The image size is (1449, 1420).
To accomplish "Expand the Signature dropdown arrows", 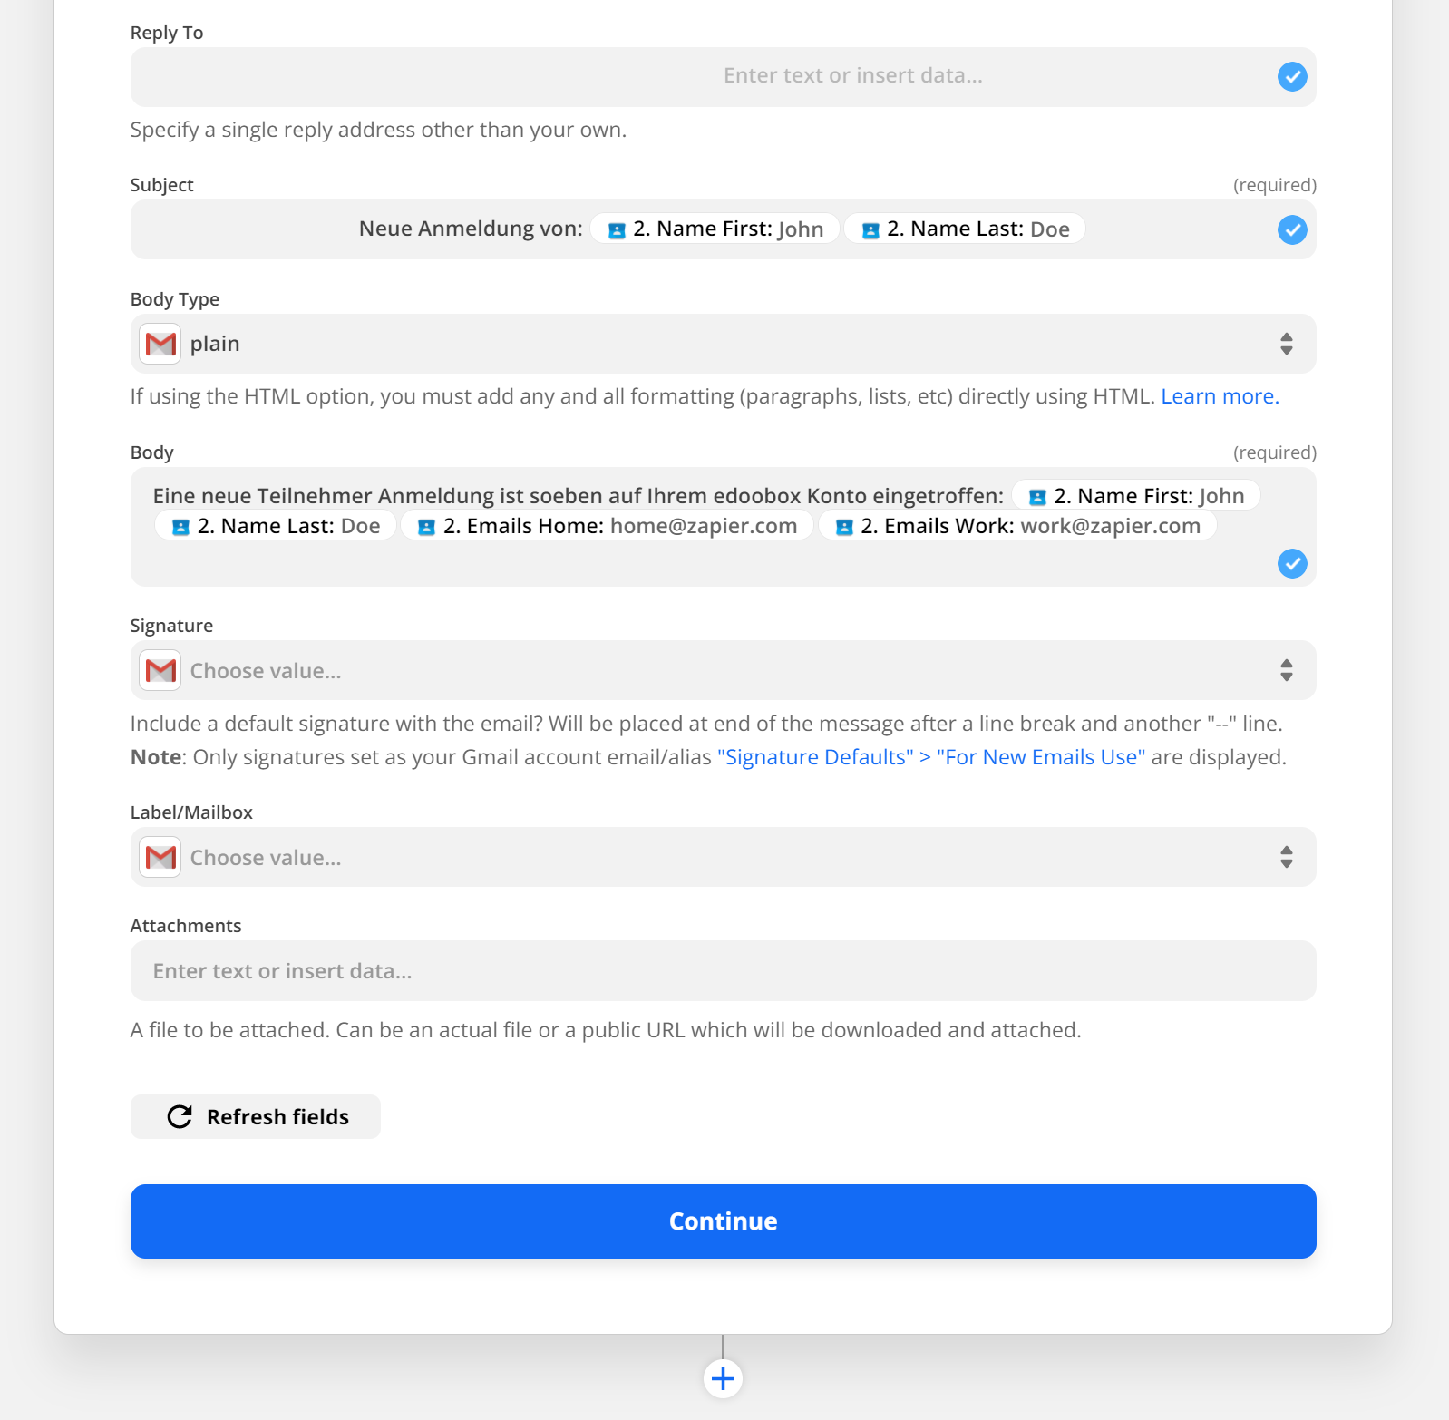I will [1286, 671].
